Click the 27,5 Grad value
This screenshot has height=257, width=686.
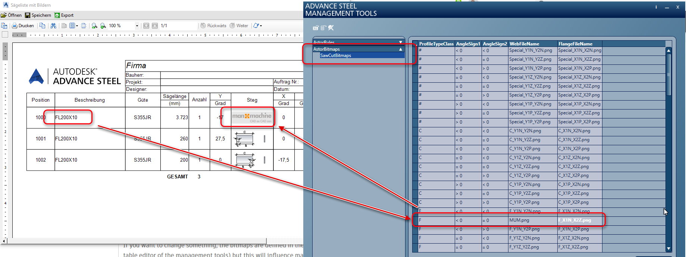(220, 139)
